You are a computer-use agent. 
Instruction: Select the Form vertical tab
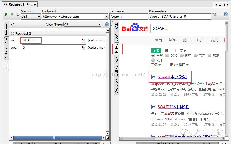6,65
